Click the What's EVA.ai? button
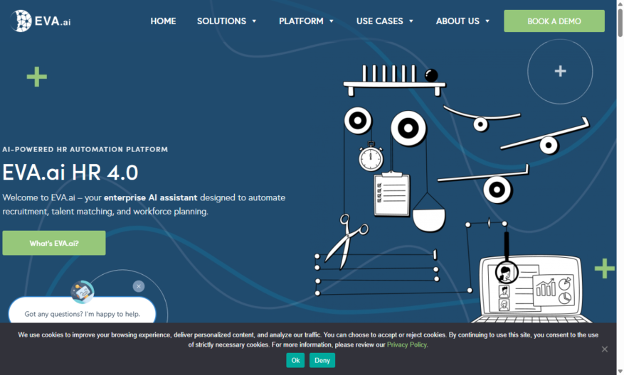This screenshot has width=624, height=375. point(54,243)
